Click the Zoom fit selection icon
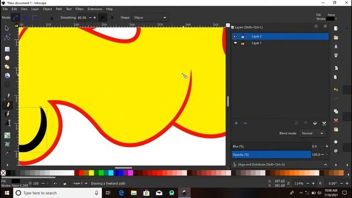 pos(336,142)
